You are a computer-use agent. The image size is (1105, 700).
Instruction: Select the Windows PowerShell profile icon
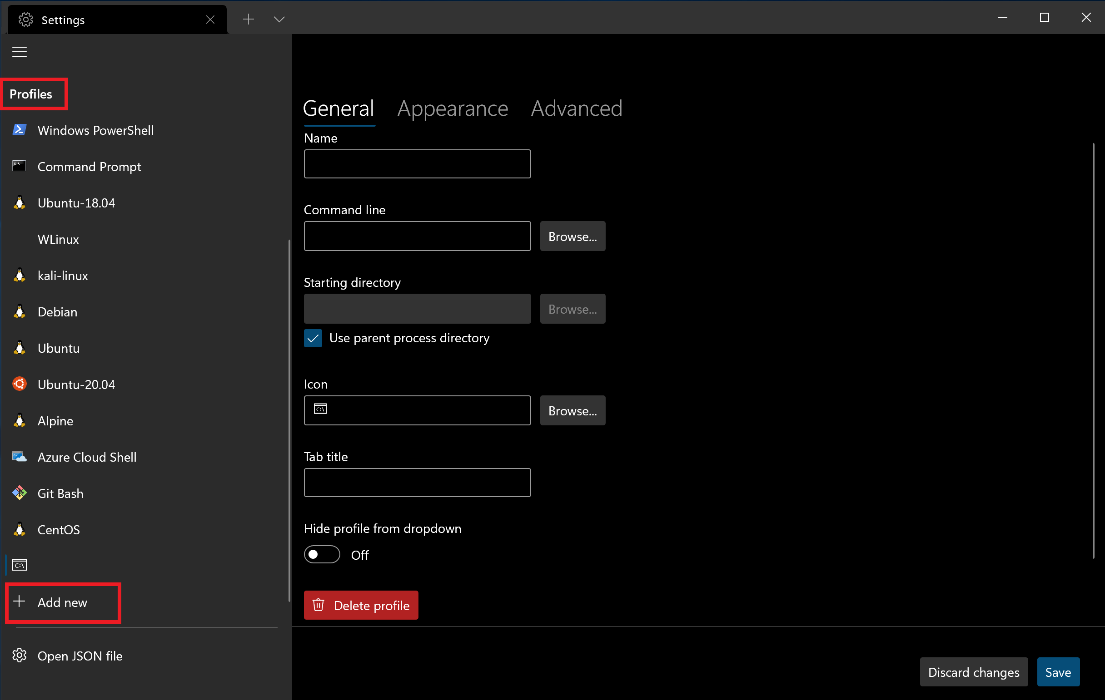20,129
